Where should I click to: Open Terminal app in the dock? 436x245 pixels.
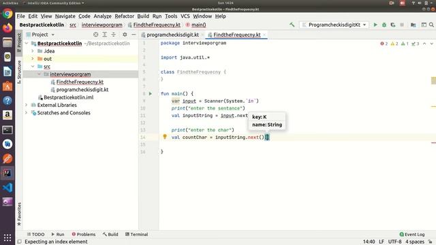point(7,130)
